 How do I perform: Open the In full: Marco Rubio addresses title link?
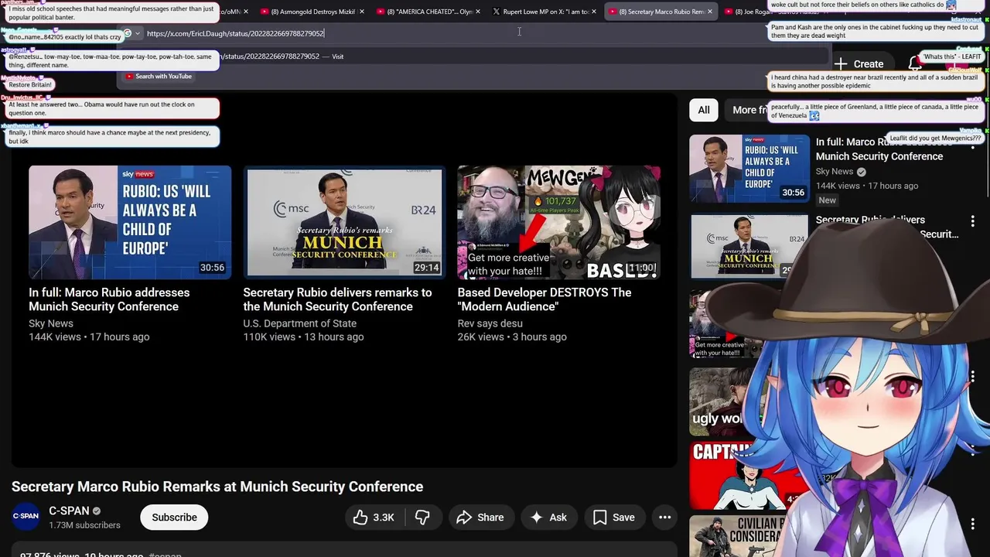point(109,299)
